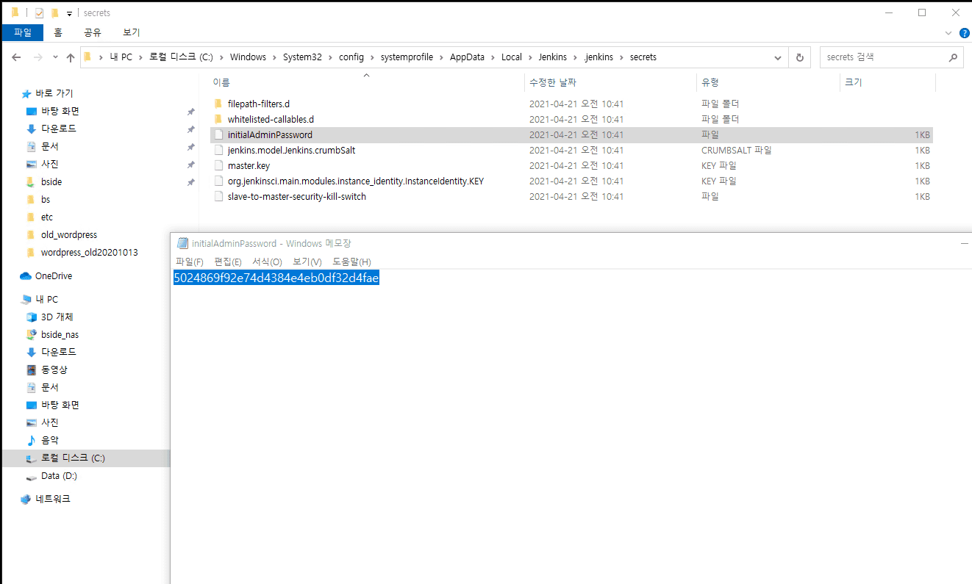Open the wordpress_old20201013 folder in sidebar
This screenshot has width=972, height=584.
click(89, 253)
